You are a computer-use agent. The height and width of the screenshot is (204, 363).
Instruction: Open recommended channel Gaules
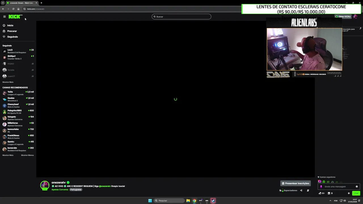(18, 99)
